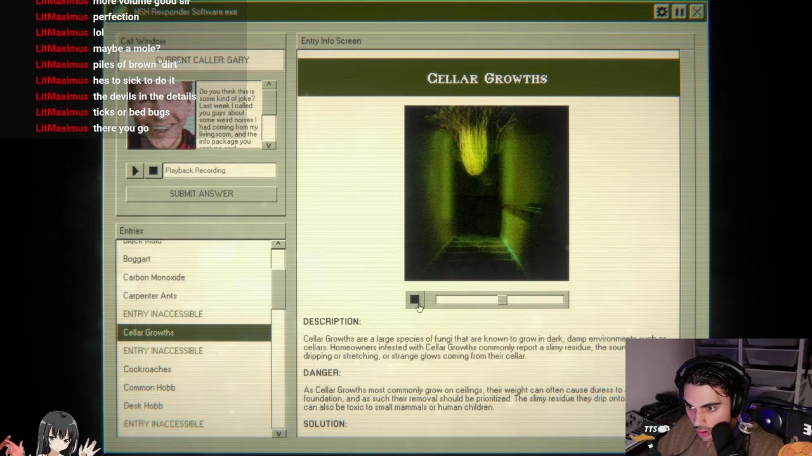The height and width of the screenshot is (456, 812).
Task: Click the audio sample slider handle
Action: click(x=502, y=300)
